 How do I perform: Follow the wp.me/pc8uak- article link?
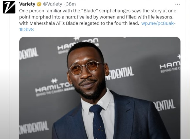(158, 23)
